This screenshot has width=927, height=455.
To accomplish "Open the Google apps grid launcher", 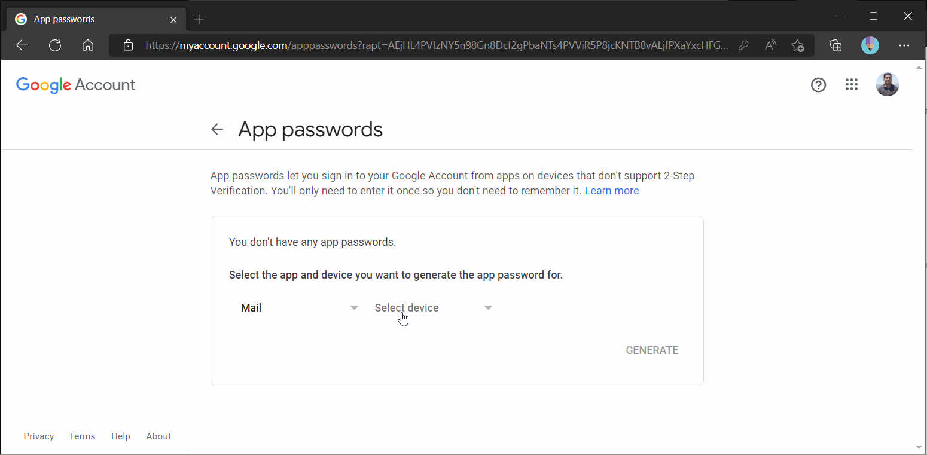I will pos(852,85).
